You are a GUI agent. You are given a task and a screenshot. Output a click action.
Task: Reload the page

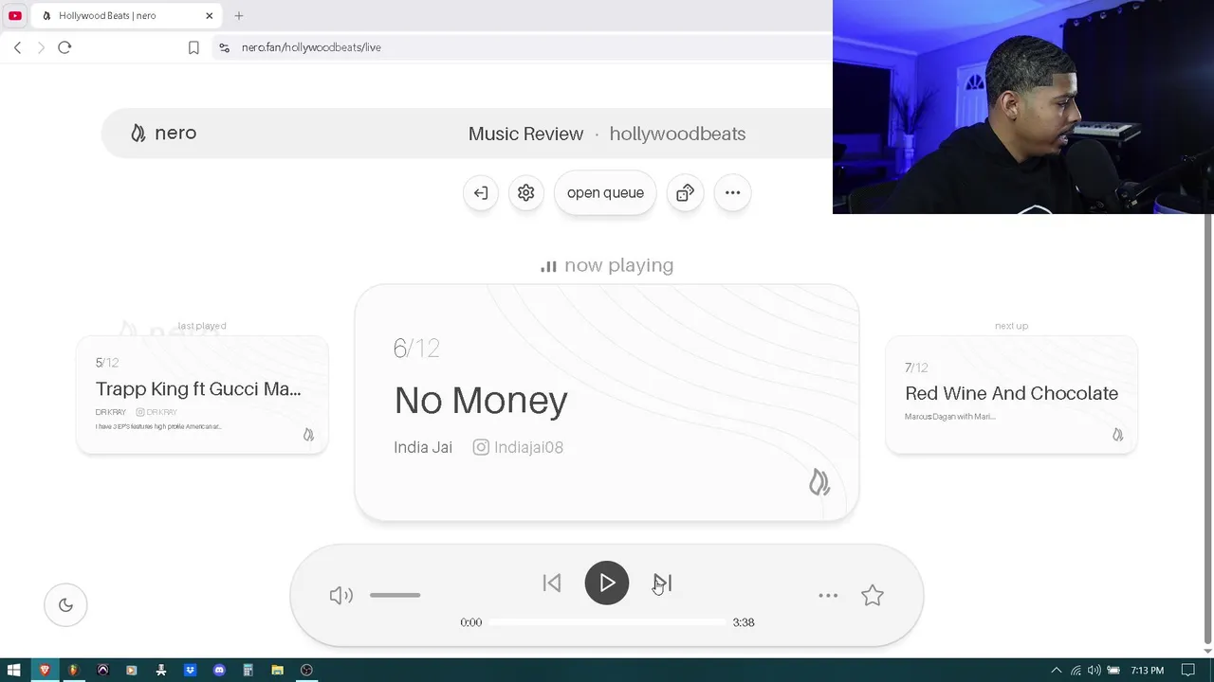64,47
